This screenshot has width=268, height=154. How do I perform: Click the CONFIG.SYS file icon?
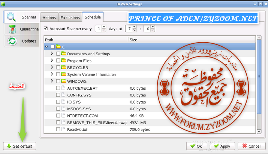[63, 95]
